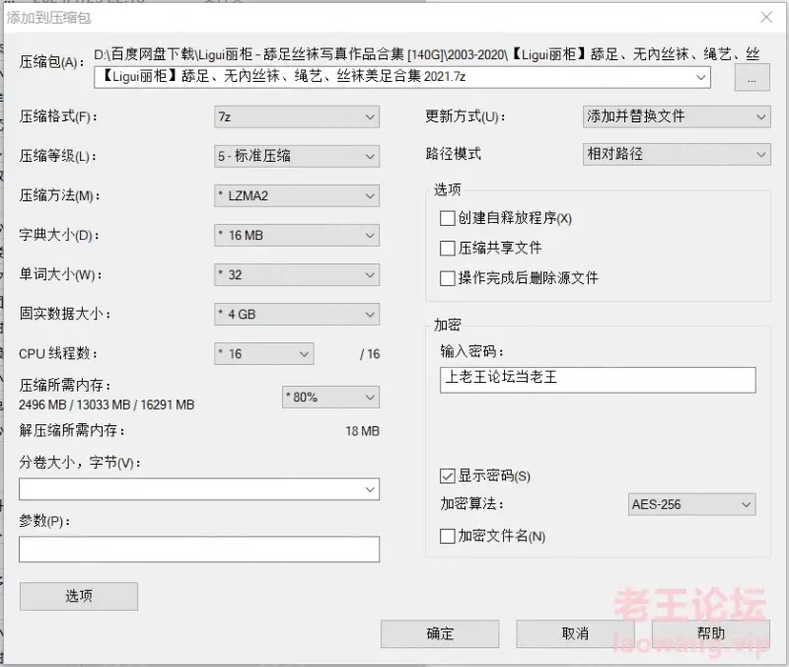
Task: Open the CPU 线程数 16 dropdown
Action: click(263, 354)
